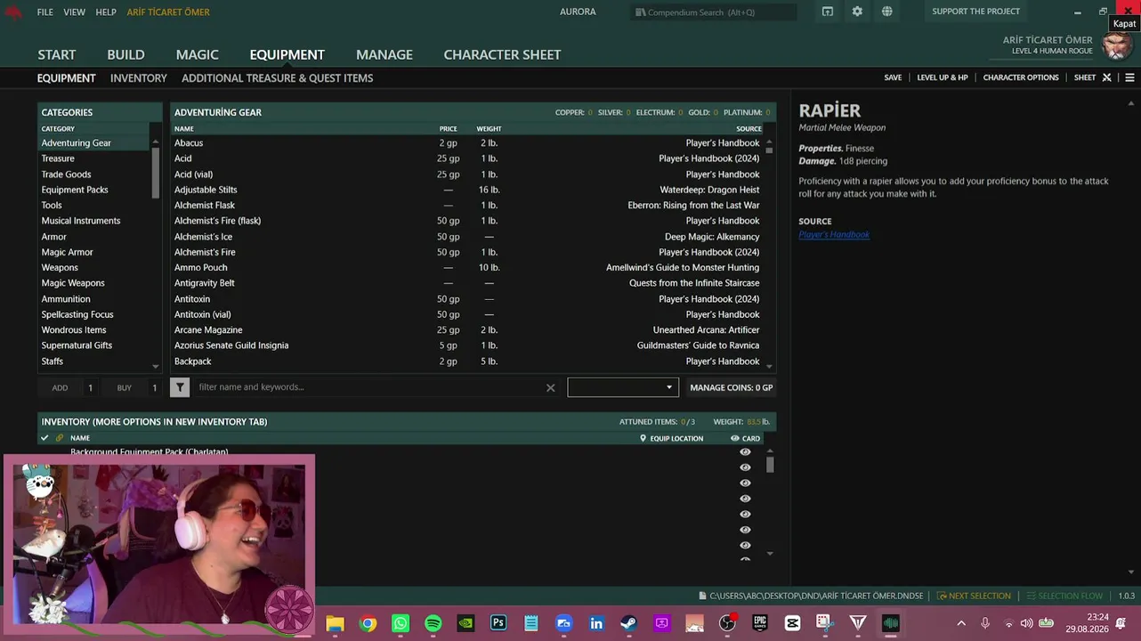
Task: Open the empty dropdown beside Manage Coins
Action: (x=623, y=387)
